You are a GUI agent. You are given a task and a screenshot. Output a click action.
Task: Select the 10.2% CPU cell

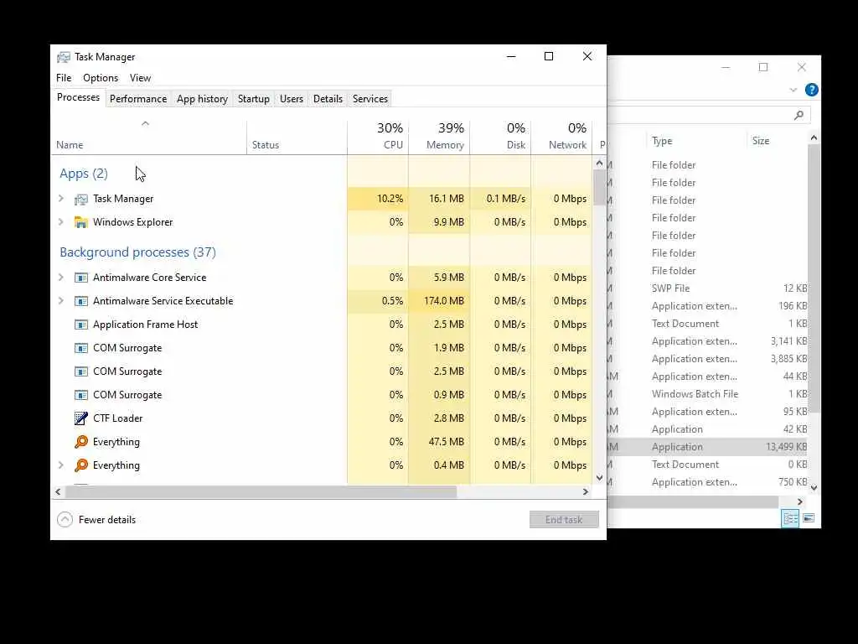pyautogui.click(x=378, y=199)
